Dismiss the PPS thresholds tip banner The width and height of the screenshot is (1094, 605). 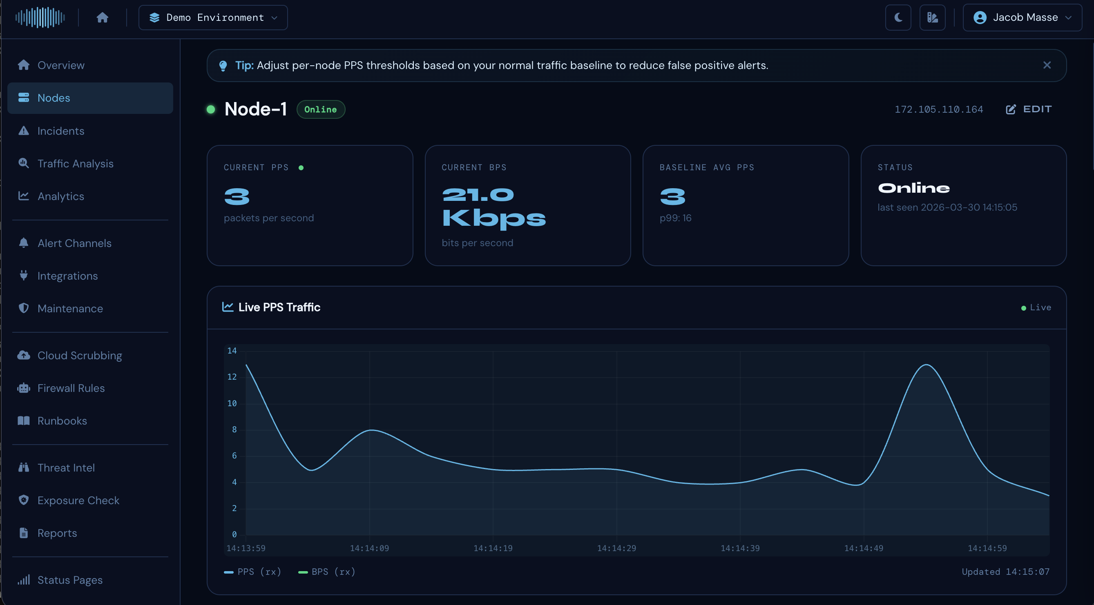coord(1047,65)
